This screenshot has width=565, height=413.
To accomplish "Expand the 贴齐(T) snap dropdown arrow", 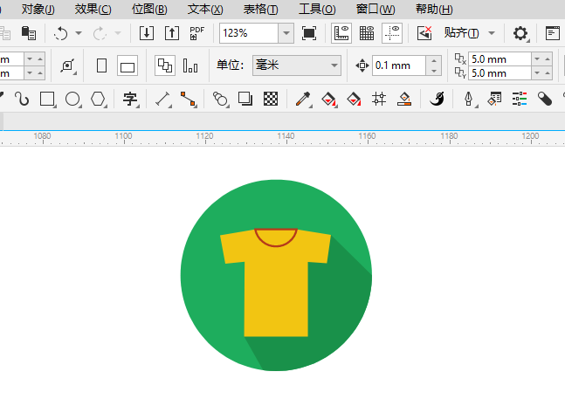I will 491,33.
